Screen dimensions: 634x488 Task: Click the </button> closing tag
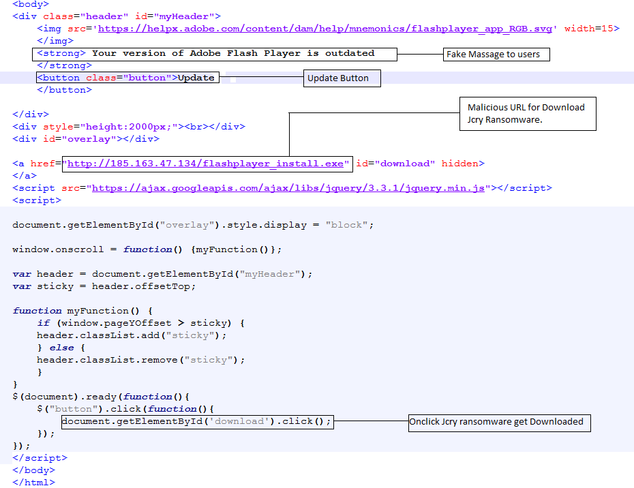pos(64,90)
